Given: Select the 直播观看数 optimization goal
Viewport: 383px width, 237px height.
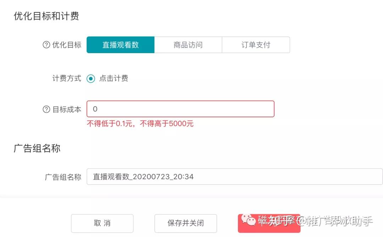Looking at the screenshot, I should pyautogui.click(x=121, y=45).
